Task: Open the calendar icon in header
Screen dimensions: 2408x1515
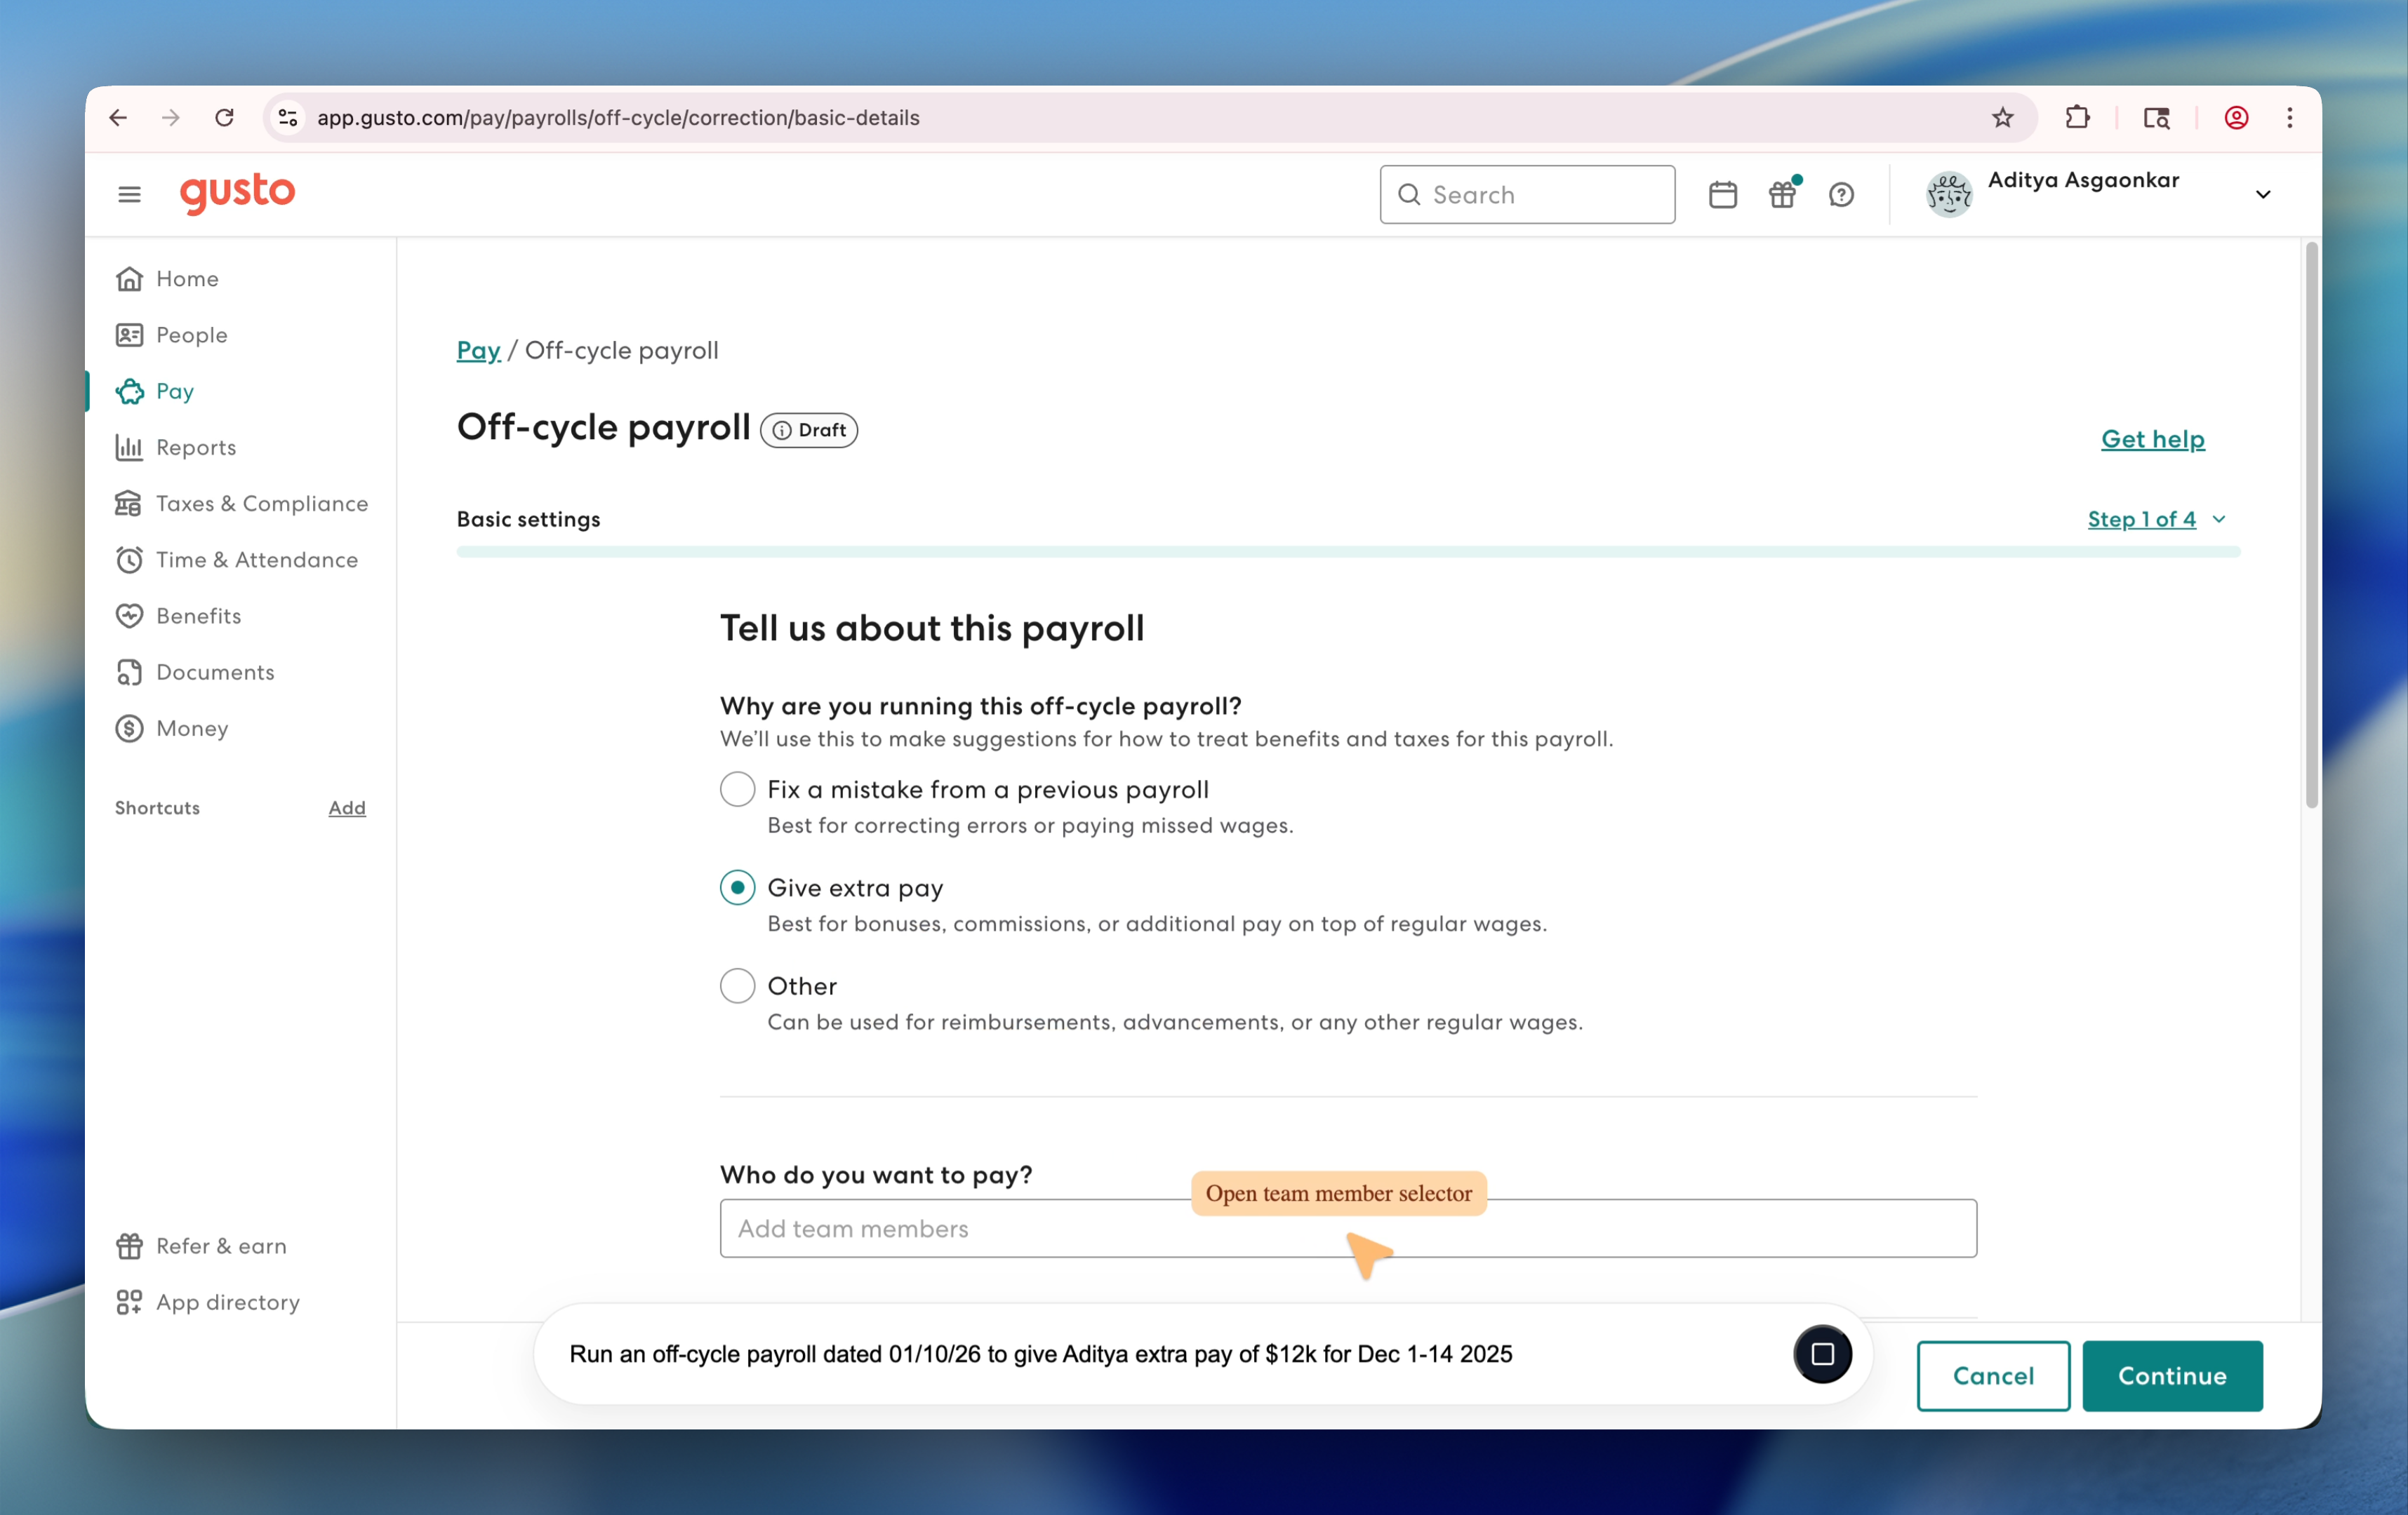Action: 1722,194
